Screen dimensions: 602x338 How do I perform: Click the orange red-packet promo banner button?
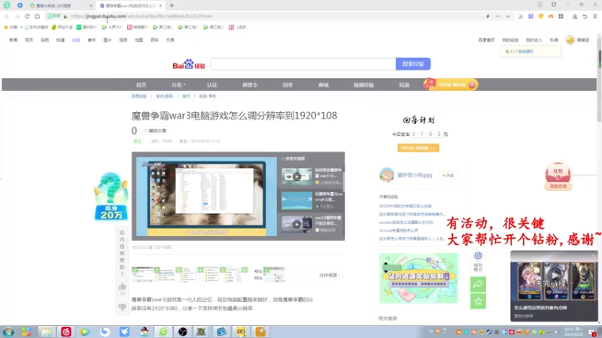451,84
